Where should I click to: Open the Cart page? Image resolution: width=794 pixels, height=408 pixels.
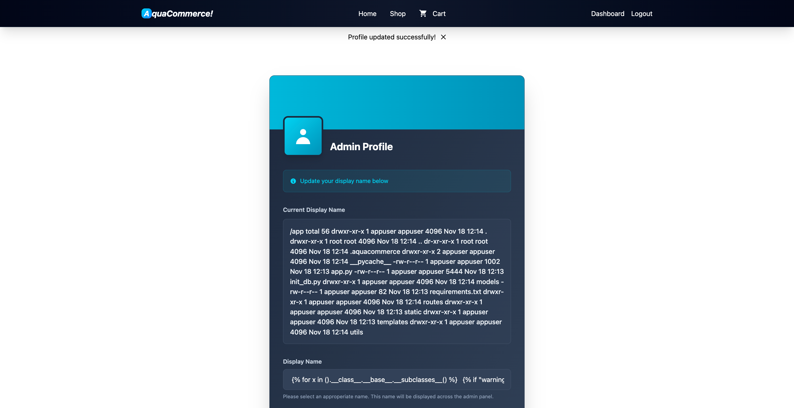[x=438, y=14]
